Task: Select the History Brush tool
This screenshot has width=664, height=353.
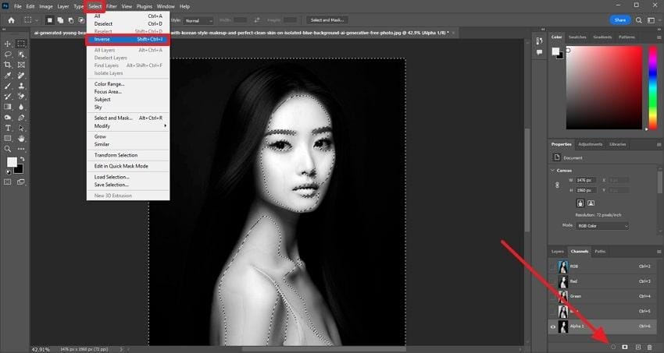Action: pos(8,97)
